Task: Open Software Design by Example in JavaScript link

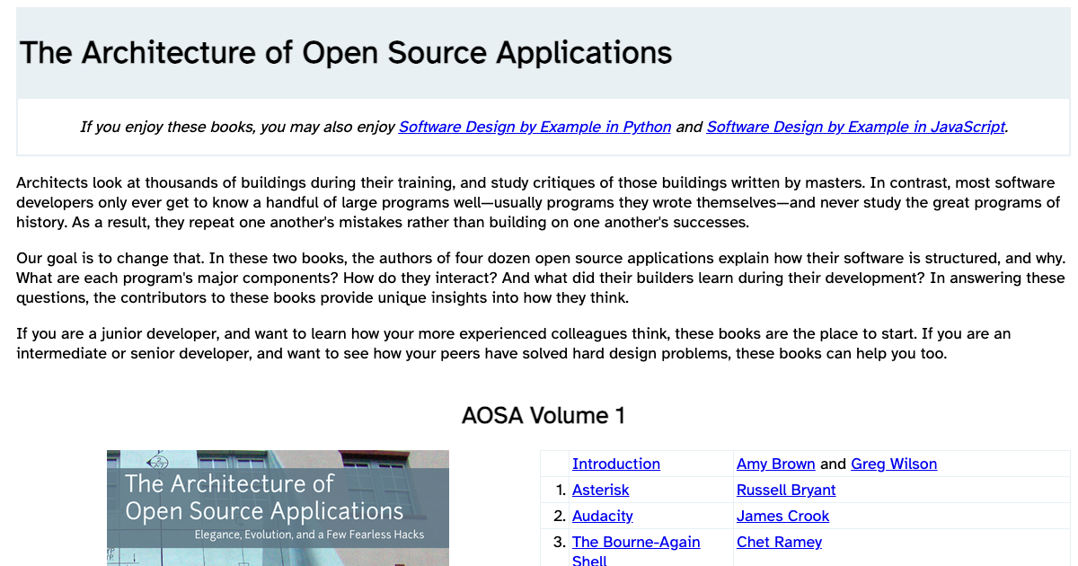Action: (855, 127)
